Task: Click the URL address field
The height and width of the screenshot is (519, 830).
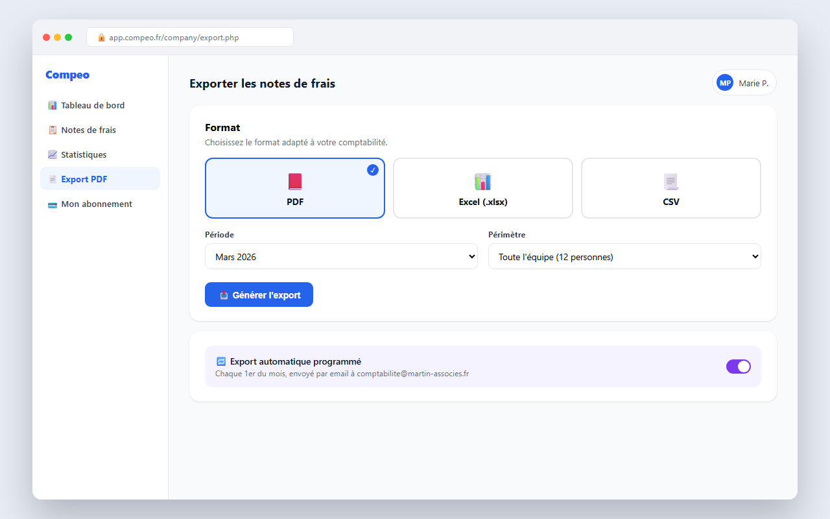Action: click(190, 38)
